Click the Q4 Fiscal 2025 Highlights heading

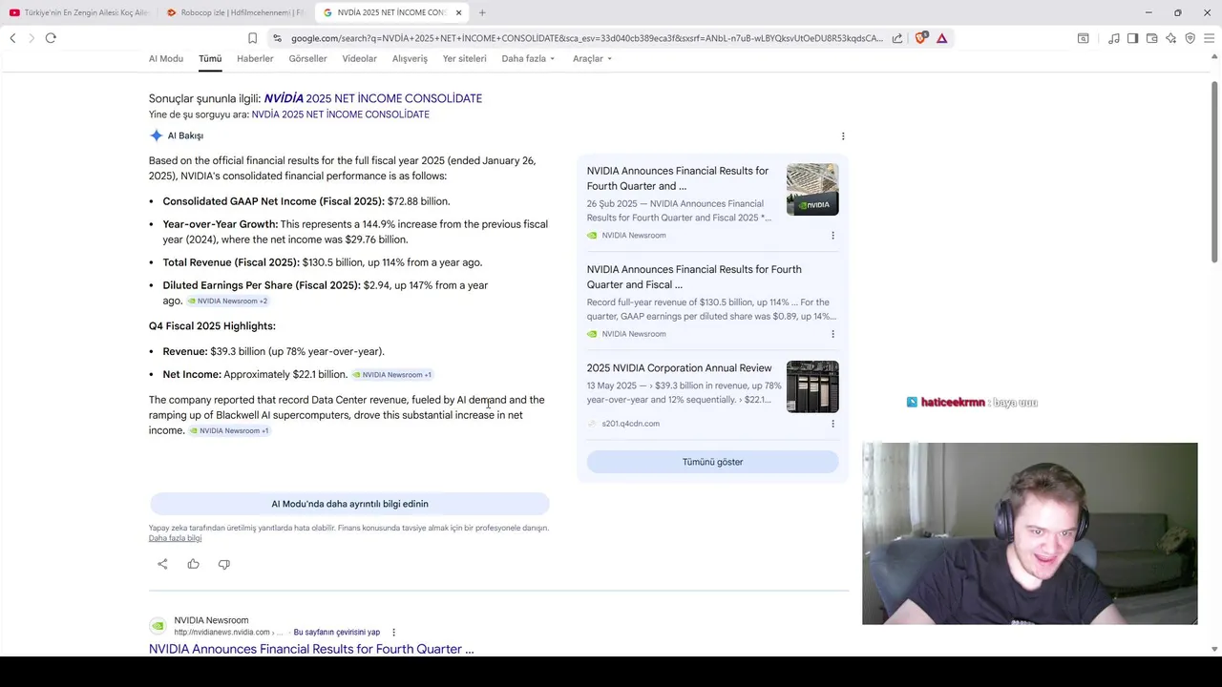click(x=212, y=326)
